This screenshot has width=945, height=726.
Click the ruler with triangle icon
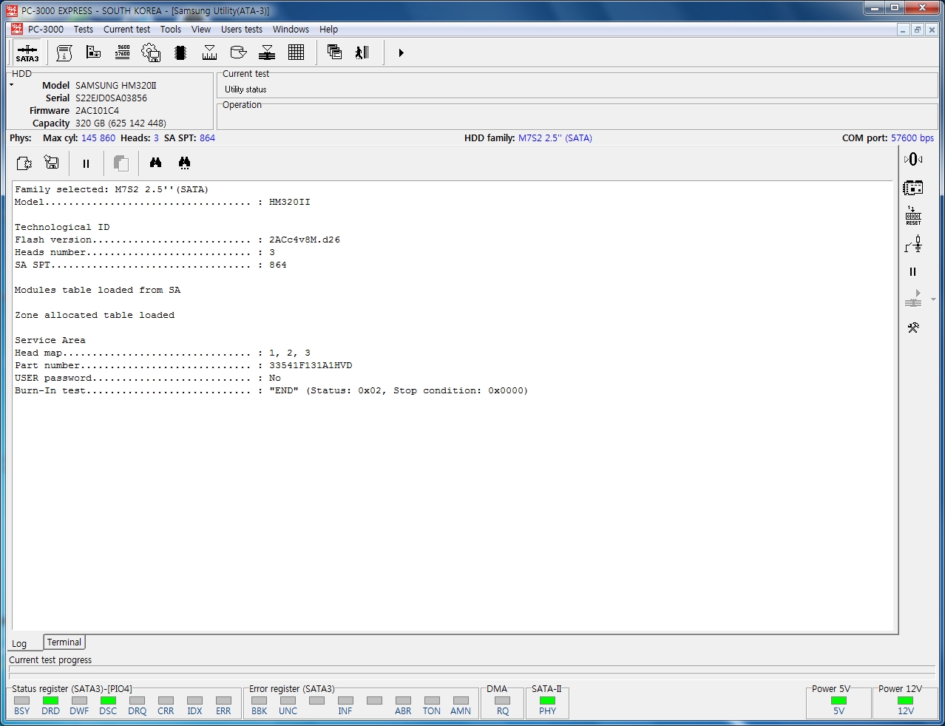click(x=210, y=52)
